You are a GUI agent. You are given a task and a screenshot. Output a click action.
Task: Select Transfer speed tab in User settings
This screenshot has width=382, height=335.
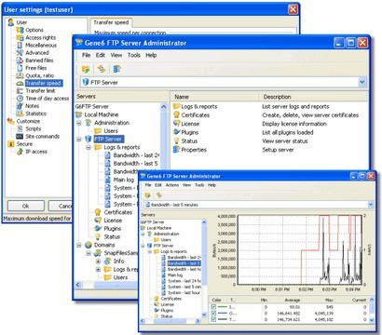[x=111, y=22]
